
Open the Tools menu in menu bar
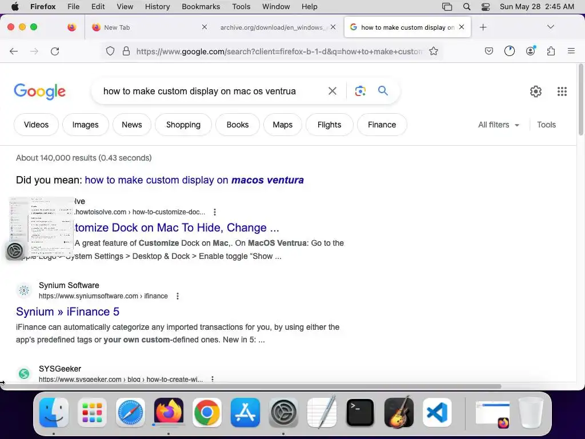pos(241,6)
